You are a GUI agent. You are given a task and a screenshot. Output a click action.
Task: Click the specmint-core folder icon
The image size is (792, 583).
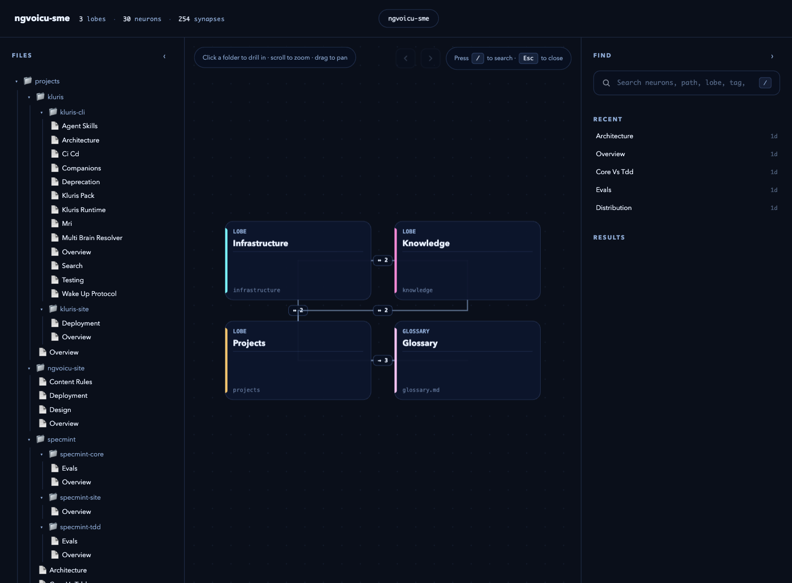coord(53,454)
